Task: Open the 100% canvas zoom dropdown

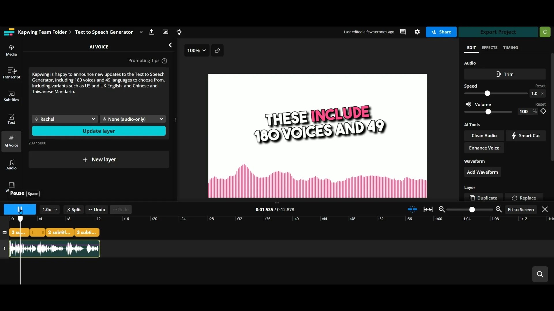Action: point(196,50)
